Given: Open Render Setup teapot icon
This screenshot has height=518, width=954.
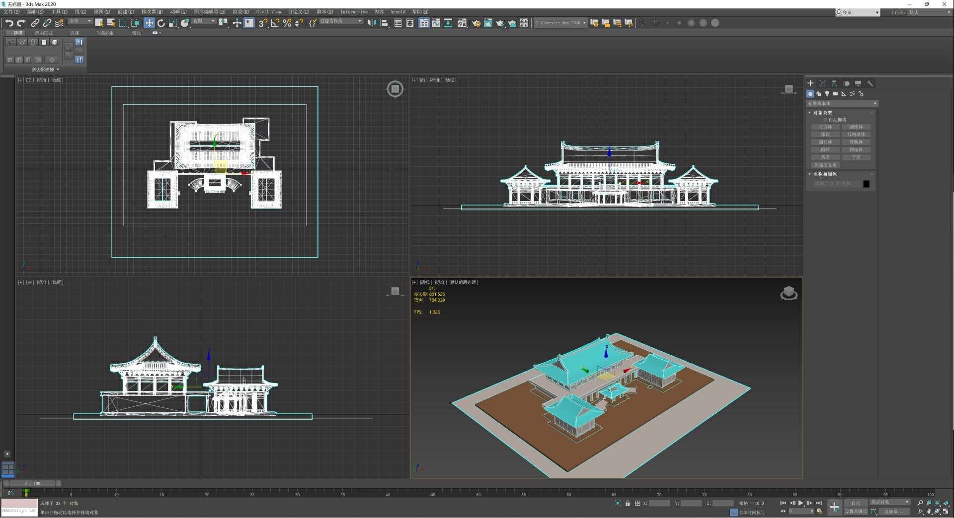Looking at the screenshot, I should click(476, 23).
